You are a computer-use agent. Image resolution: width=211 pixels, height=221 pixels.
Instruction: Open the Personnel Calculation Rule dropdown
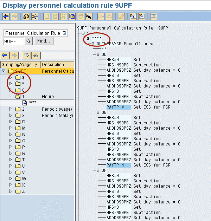pyautogui.click(x=64, y=33)
